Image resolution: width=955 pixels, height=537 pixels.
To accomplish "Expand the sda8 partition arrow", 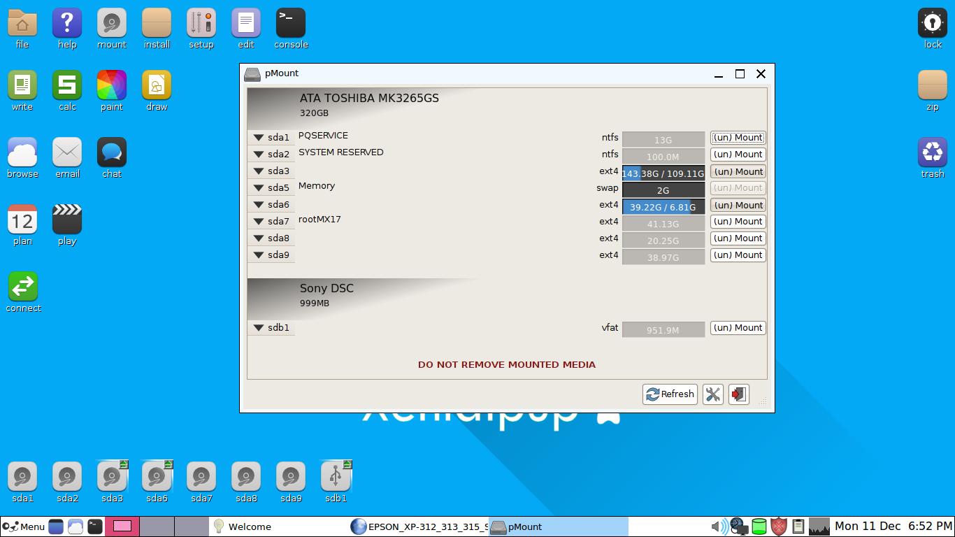I will [x=258, y=238].
